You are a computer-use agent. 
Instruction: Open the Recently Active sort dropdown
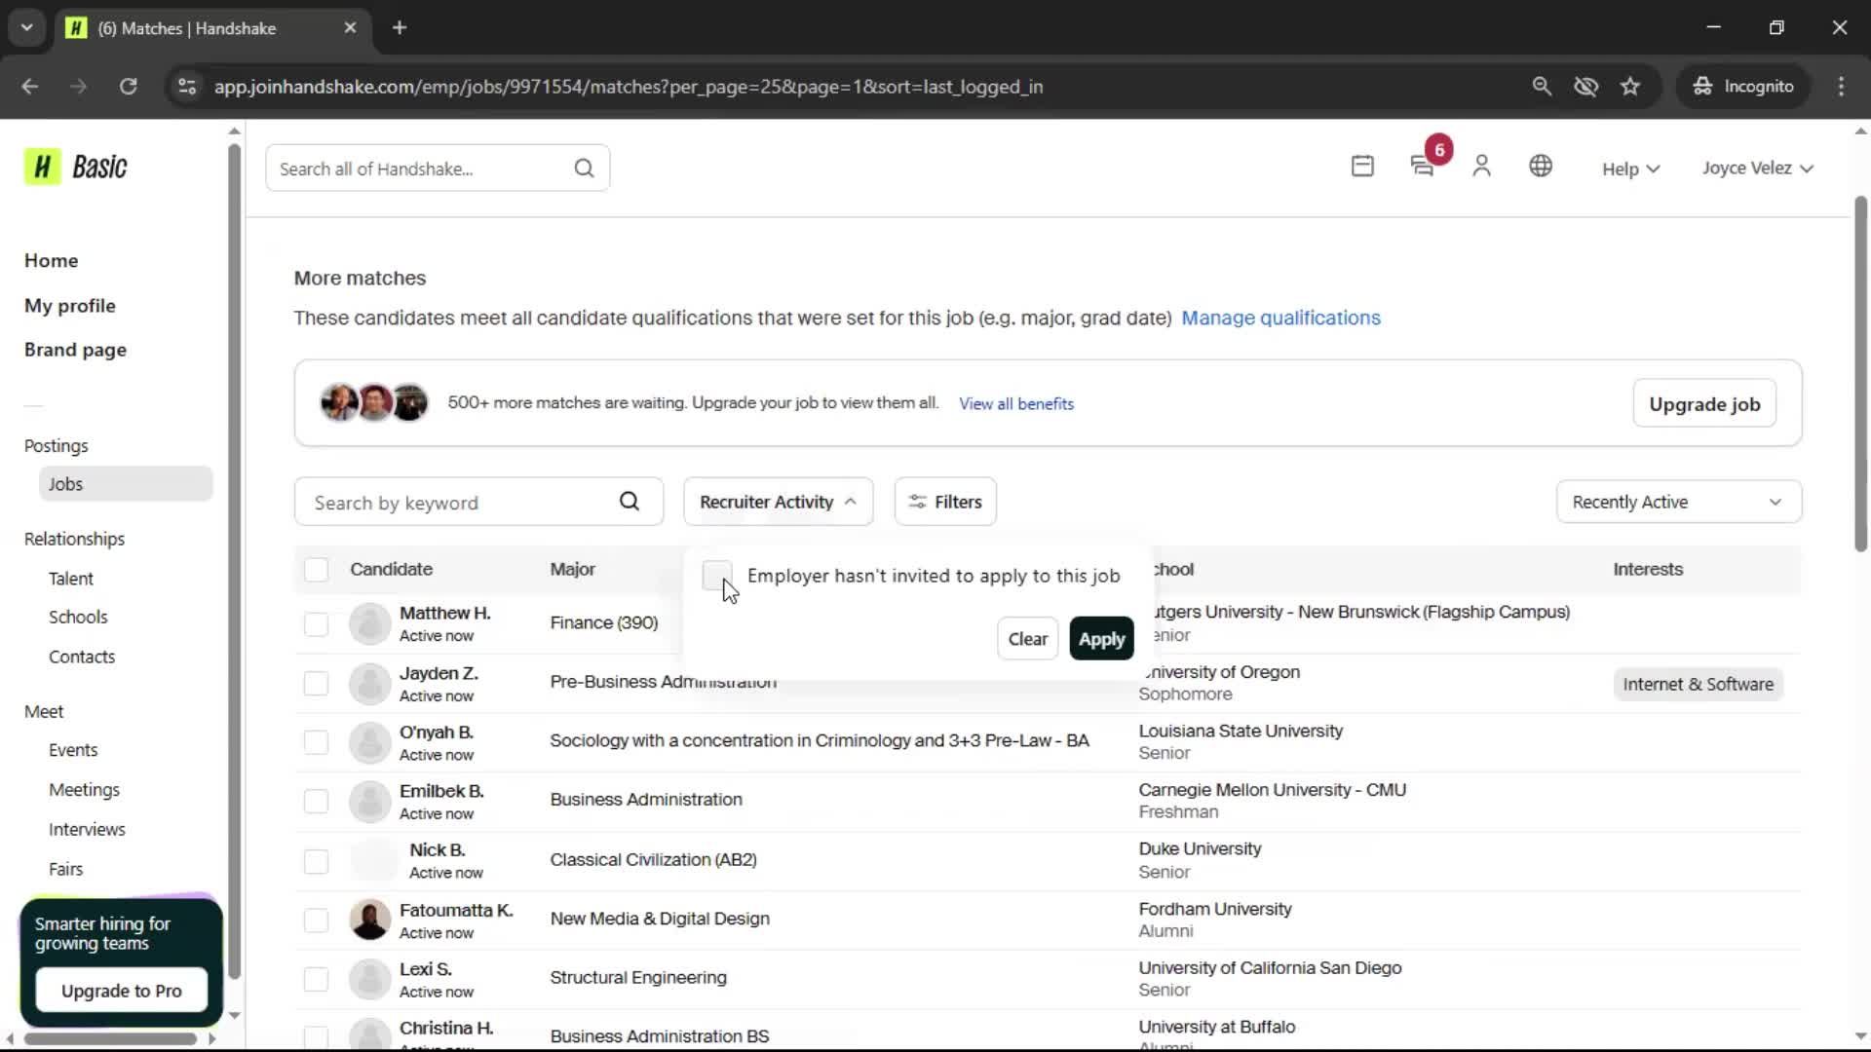[1678, 502]
